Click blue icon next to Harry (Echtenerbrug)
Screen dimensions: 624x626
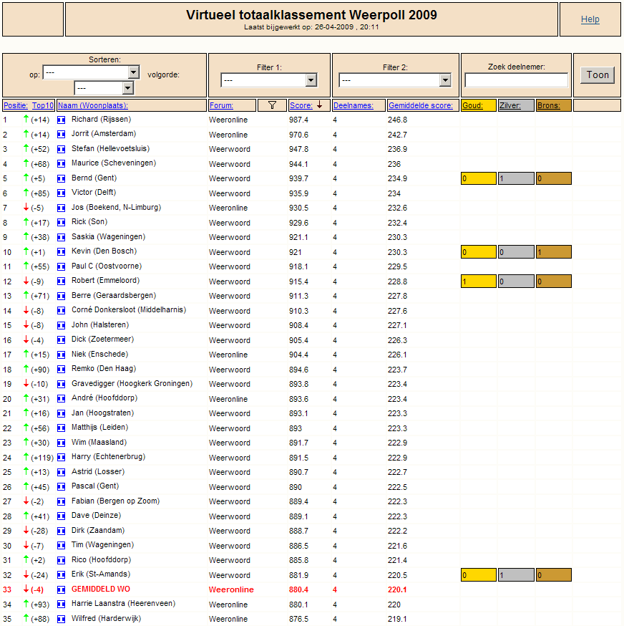tap(61, 458)
